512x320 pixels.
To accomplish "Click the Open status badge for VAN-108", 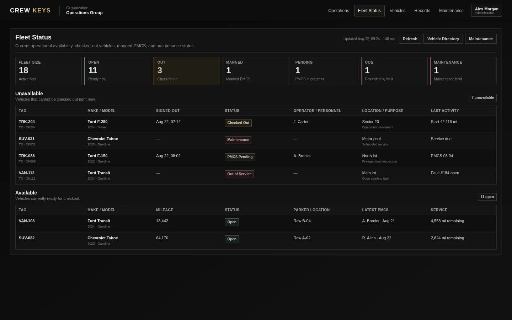I will pyautogui.click(x=232, y=222).
